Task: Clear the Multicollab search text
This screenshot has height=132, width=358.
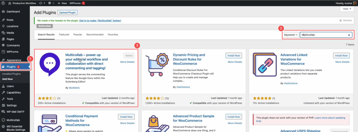Action: click(349, 35)
